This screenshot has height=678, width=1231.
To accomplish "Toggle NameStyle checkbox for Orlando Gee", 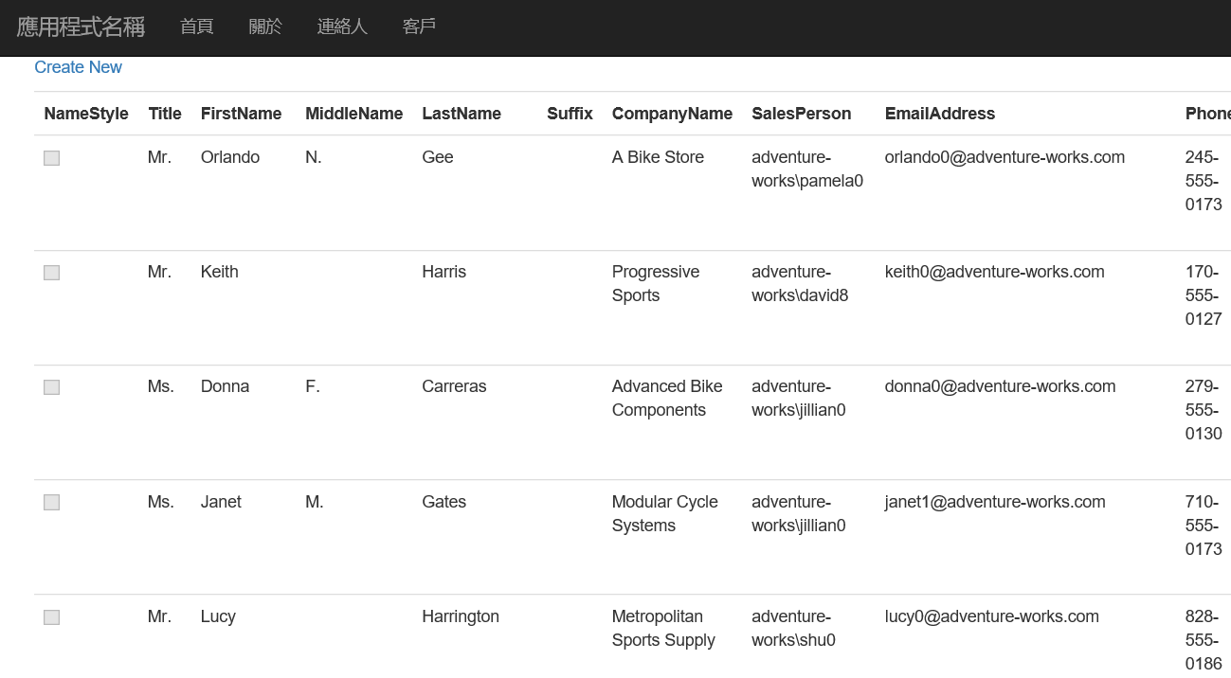I will [52, 158].
